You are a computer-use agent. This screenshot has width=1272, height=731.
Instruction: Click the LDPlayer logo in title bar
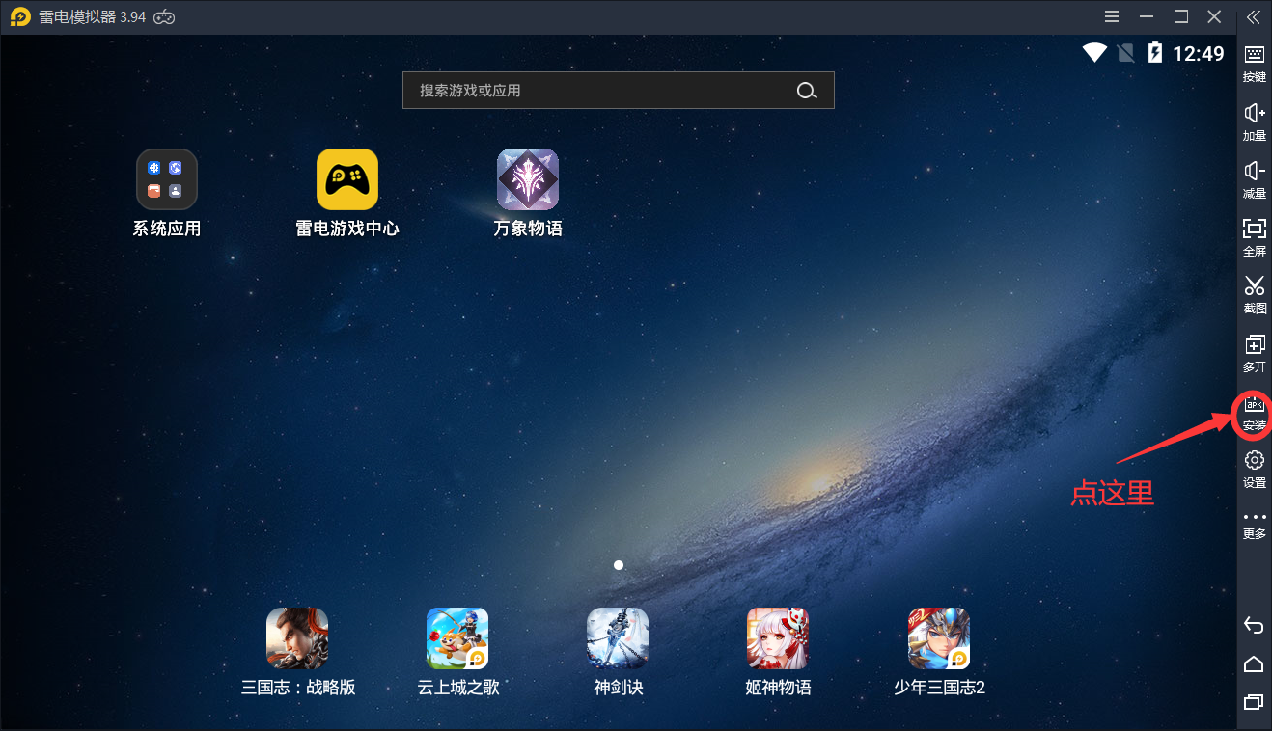tap(20, 17)
